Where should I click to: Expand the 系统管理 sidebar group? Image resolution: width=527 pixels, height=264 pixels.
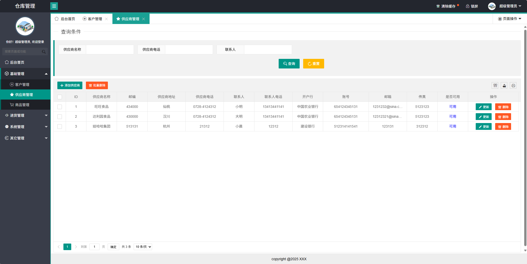[25, 127]
